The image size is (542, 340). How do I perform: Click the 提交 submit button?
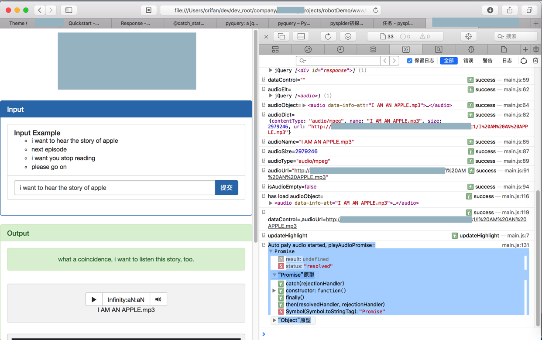226,188
